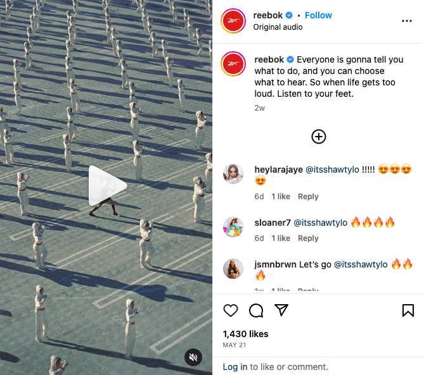
Task: Save the post with bookmark icon
Action: pos(408,310)
